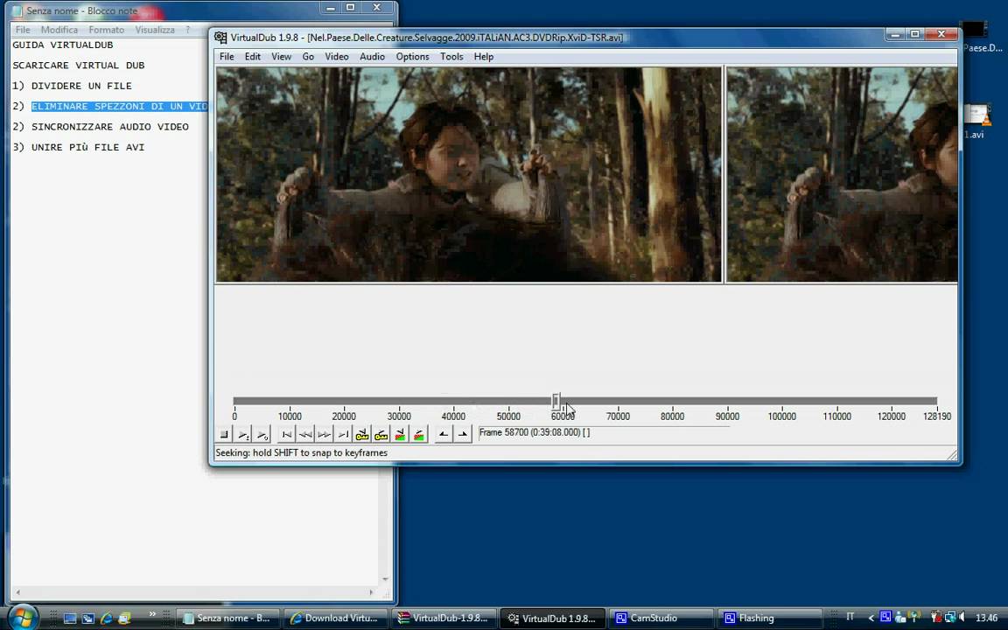Click the VirtualDub title bar icon
The width and height of the screenshot is (1008, 630).
coord(220,38)
